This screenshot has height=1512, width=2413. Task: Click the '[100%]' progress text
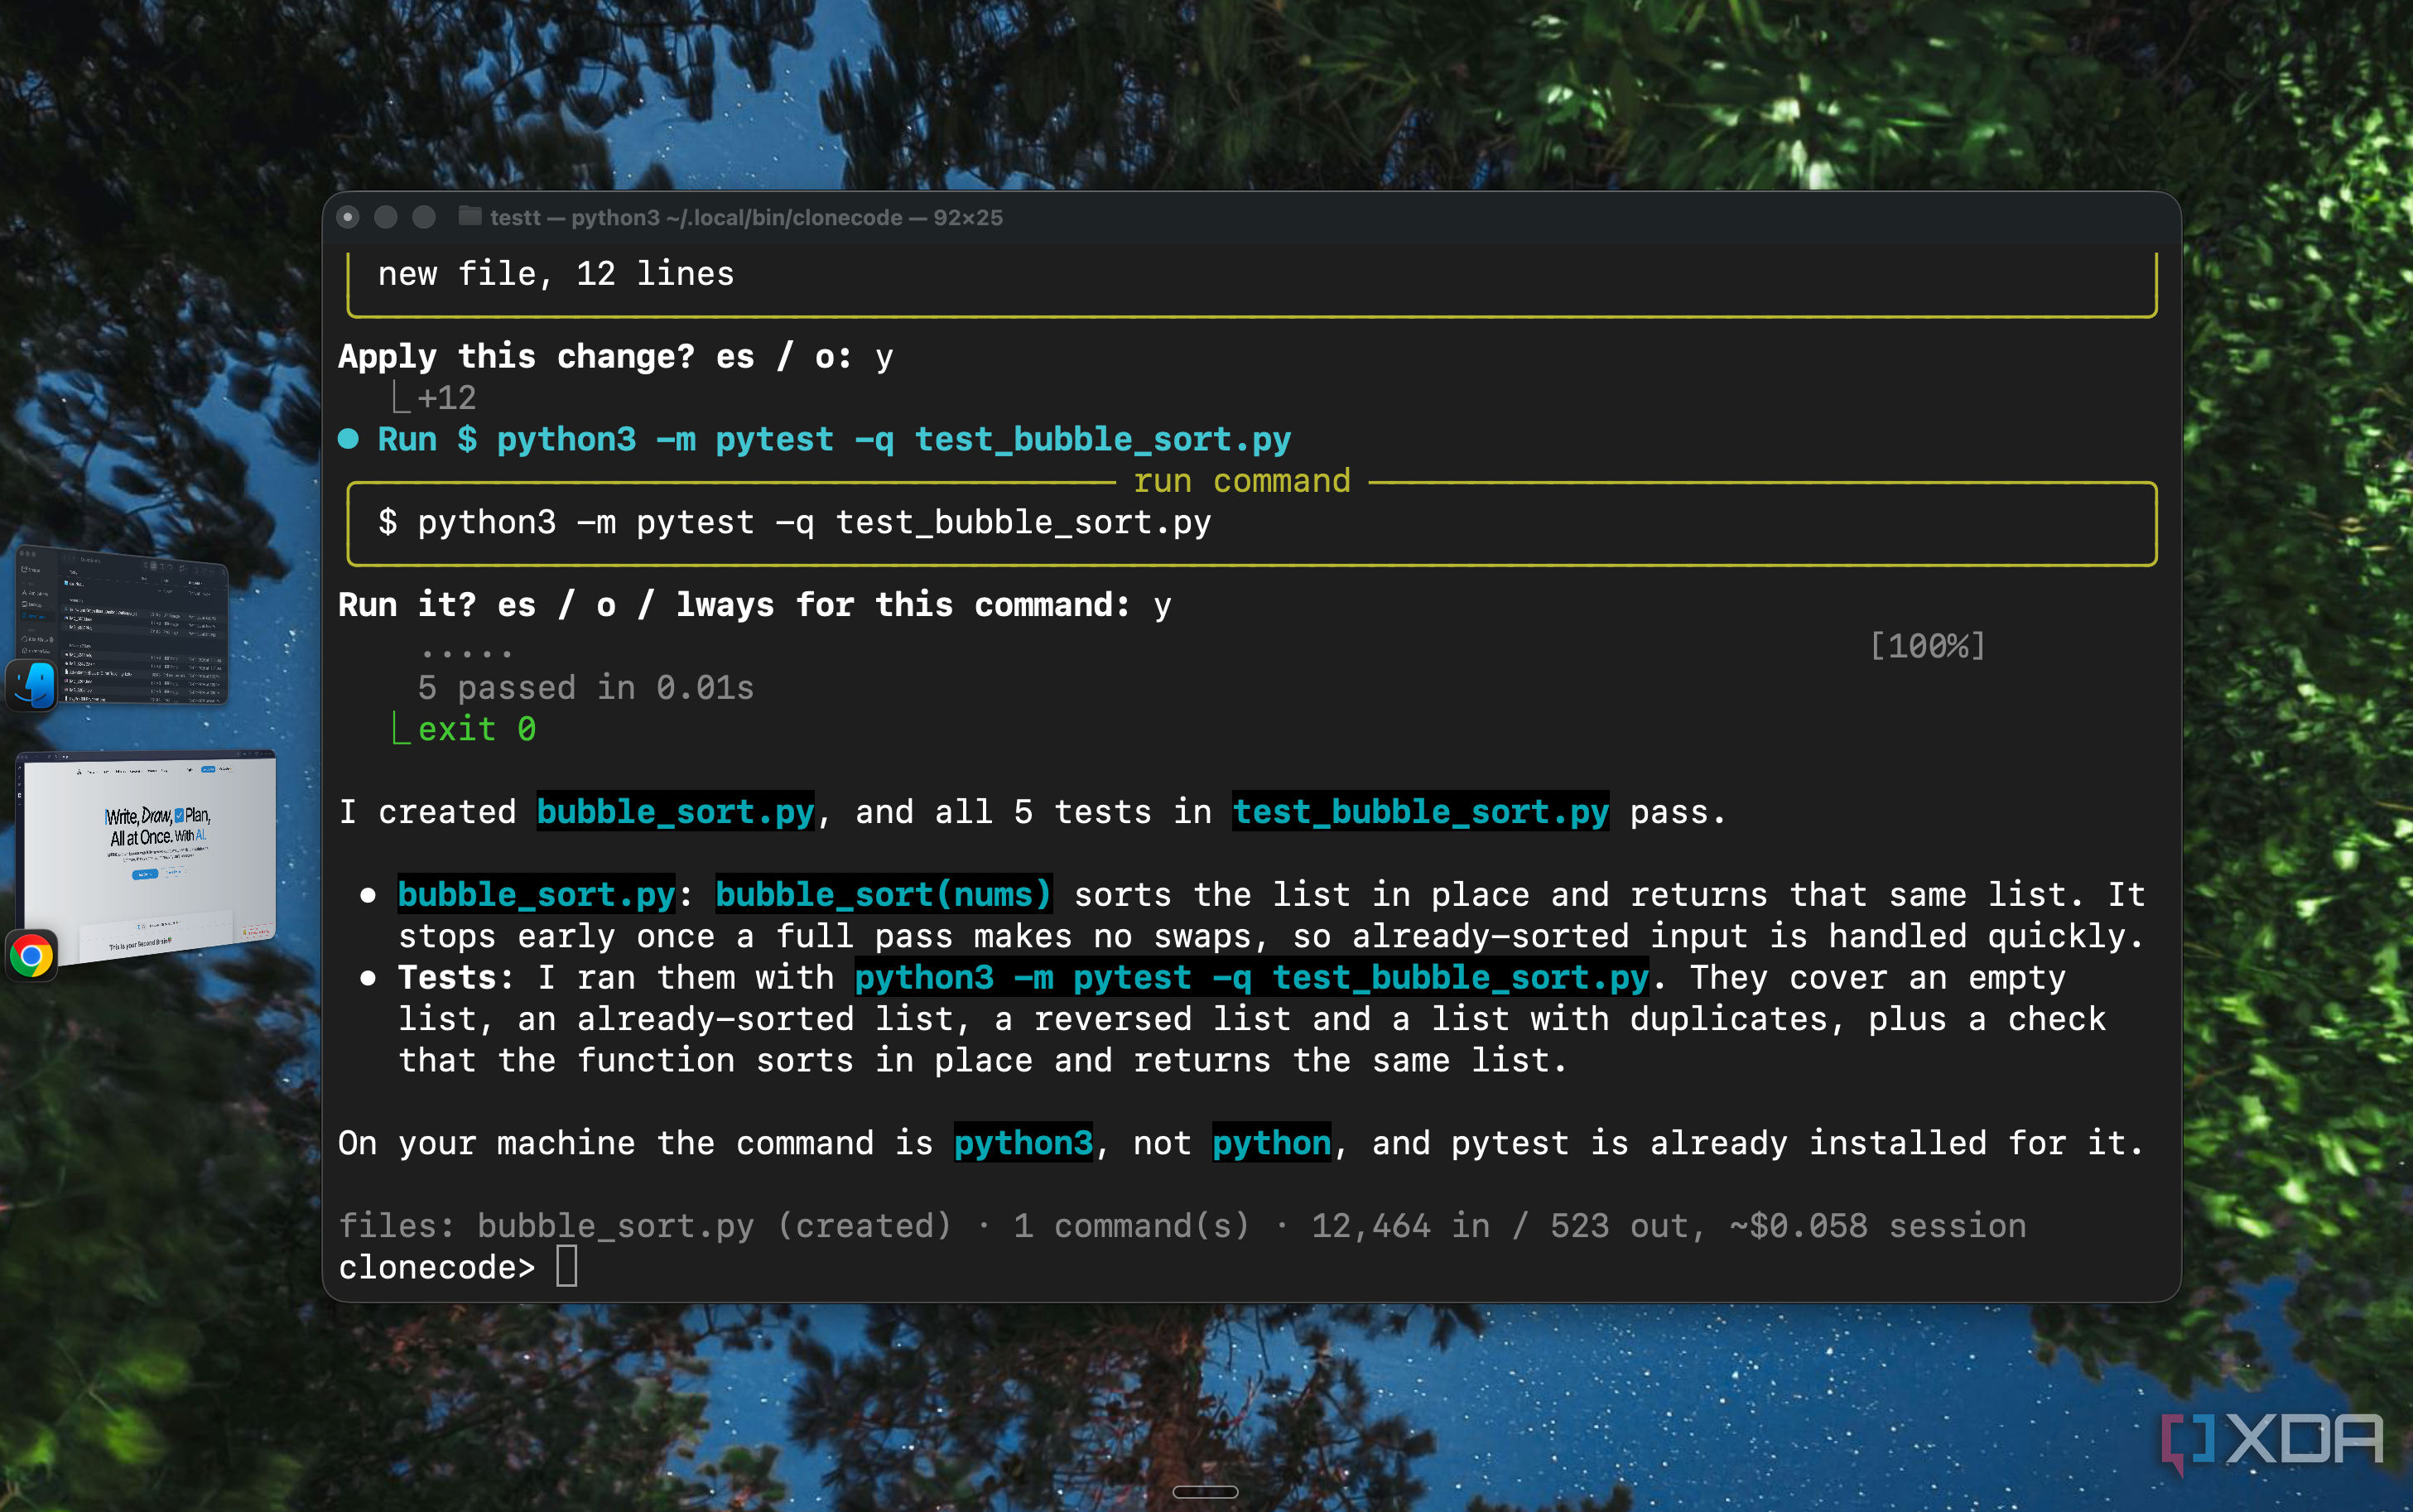point(1927,646)
